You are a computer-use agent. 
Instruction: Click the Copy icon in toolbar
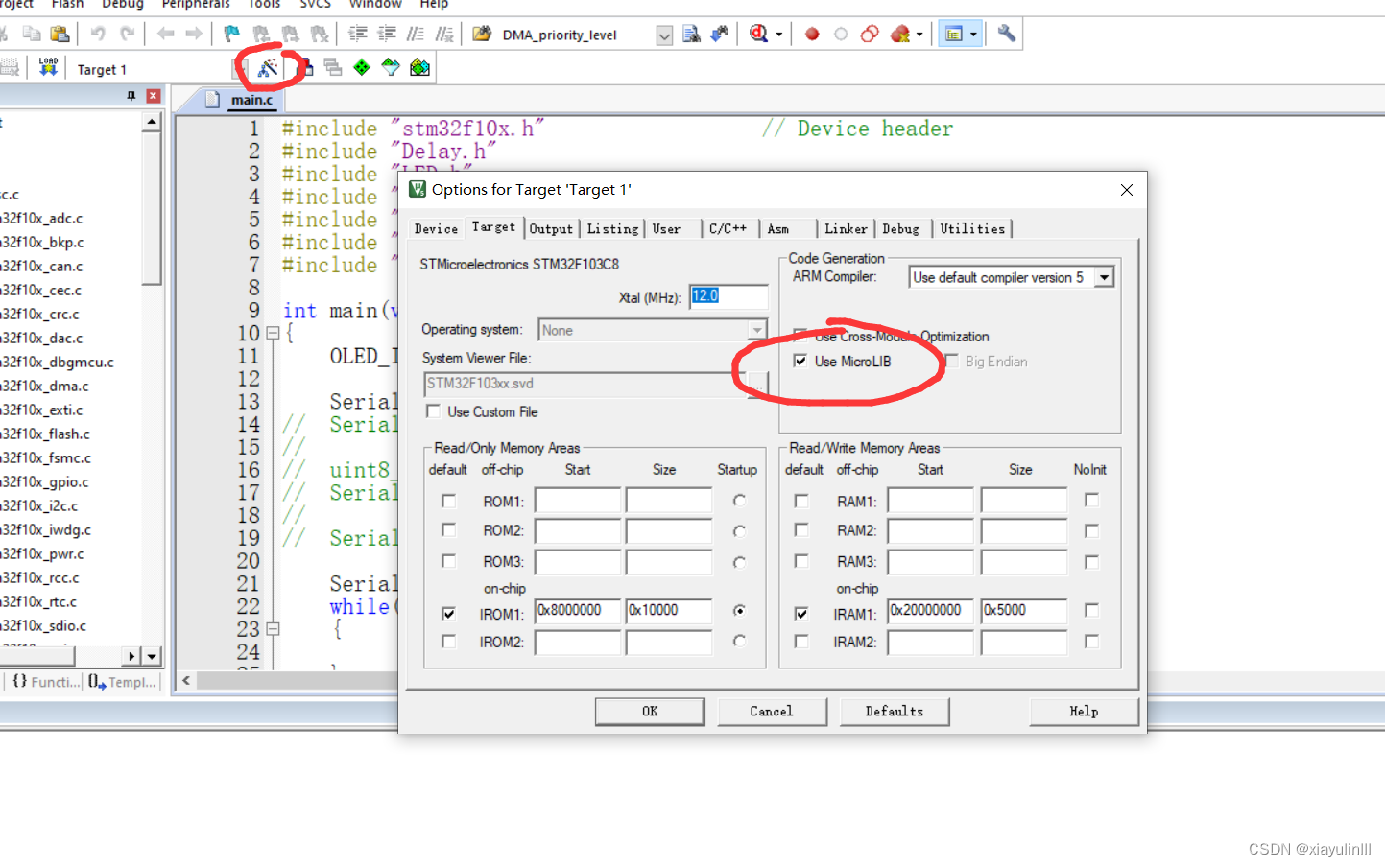[x=32, y=34]
